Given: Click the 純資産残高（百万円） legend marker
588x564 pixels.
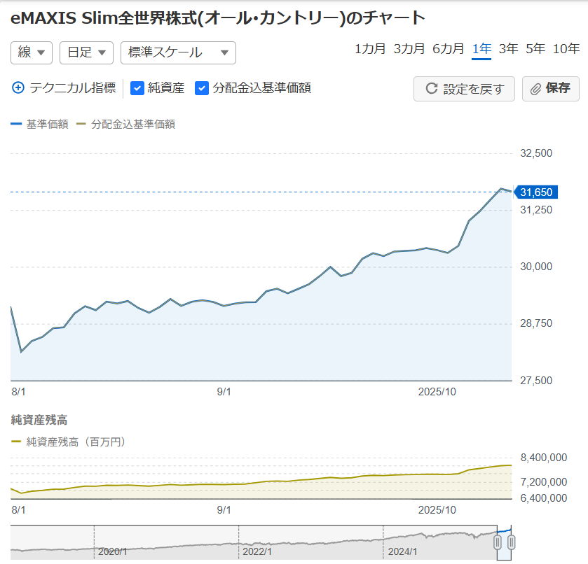Looking at the screenshot, I should pos(17,442).
